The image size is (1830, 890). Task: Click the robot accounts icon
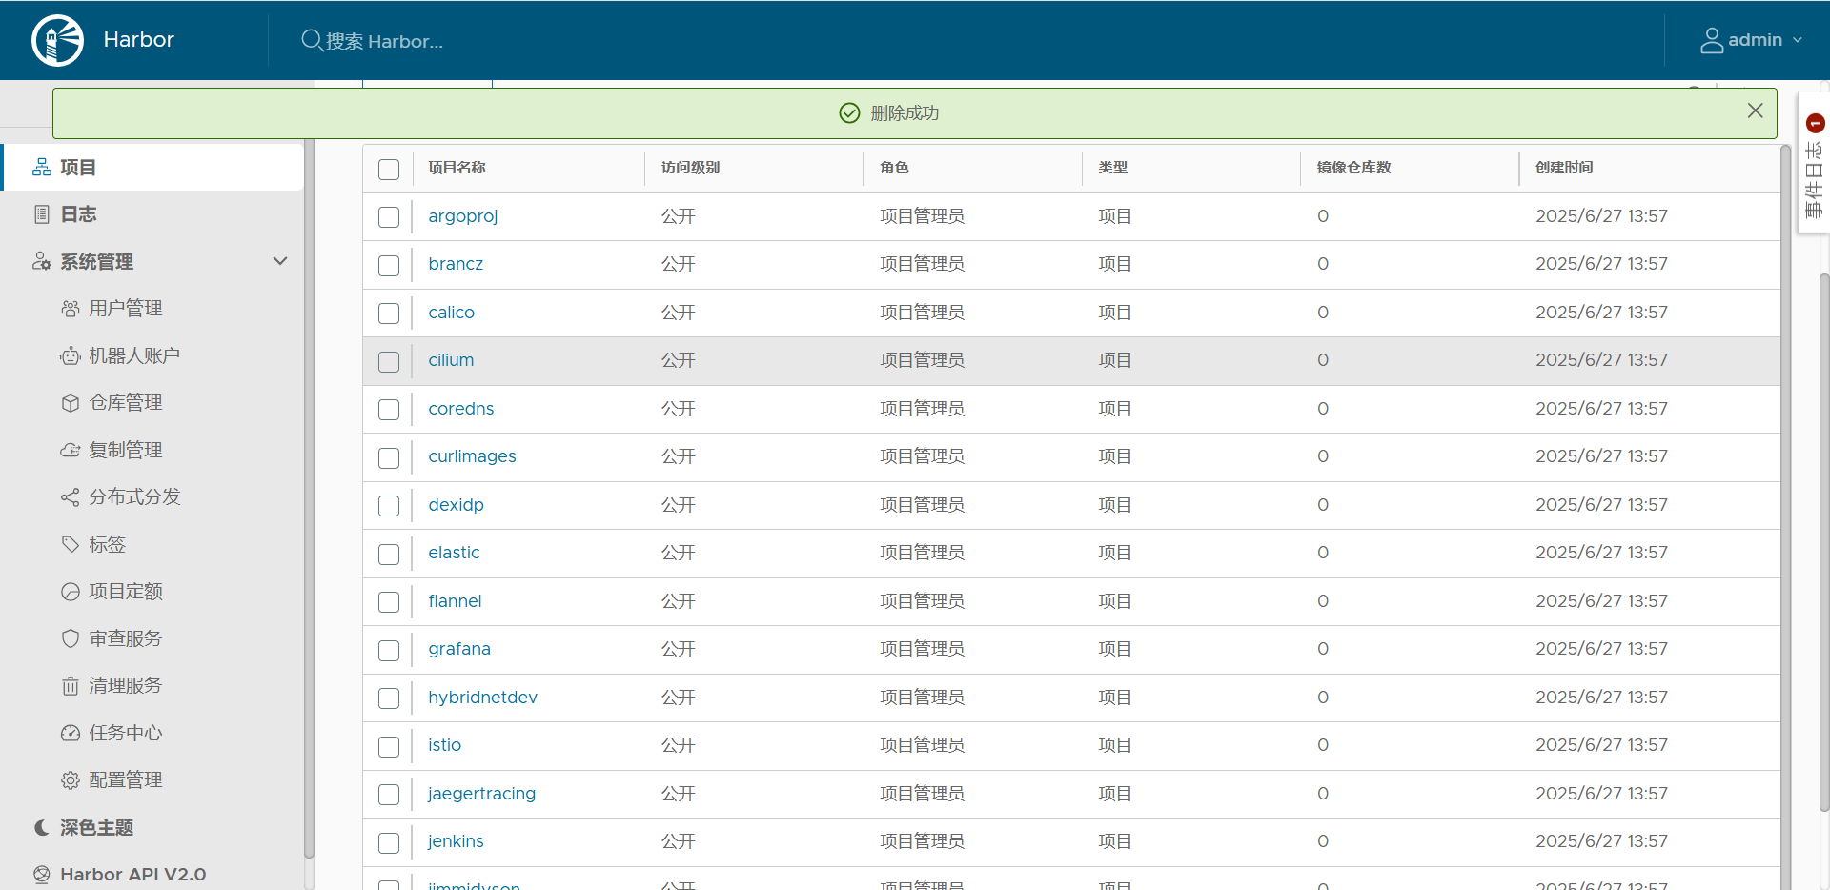pos(71,356)
